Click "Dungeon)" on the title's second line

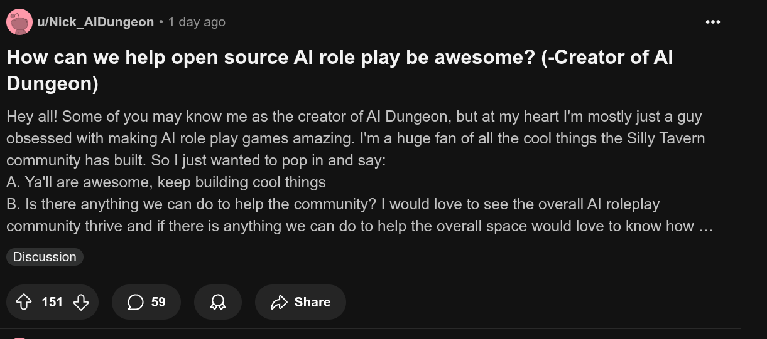pos(53,83)
